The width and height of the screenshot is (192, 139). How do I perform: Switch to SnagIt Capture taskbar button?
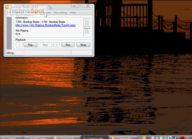coord(38,137)
